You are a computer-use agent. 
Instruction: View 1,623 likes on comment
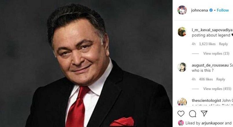point(207,44)
